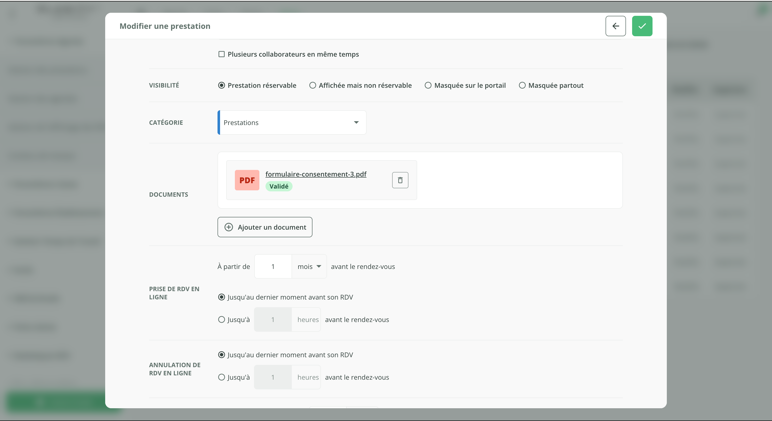Confirm with the green checkmark button
772x421 pixels.
click(x=642, y=26)
